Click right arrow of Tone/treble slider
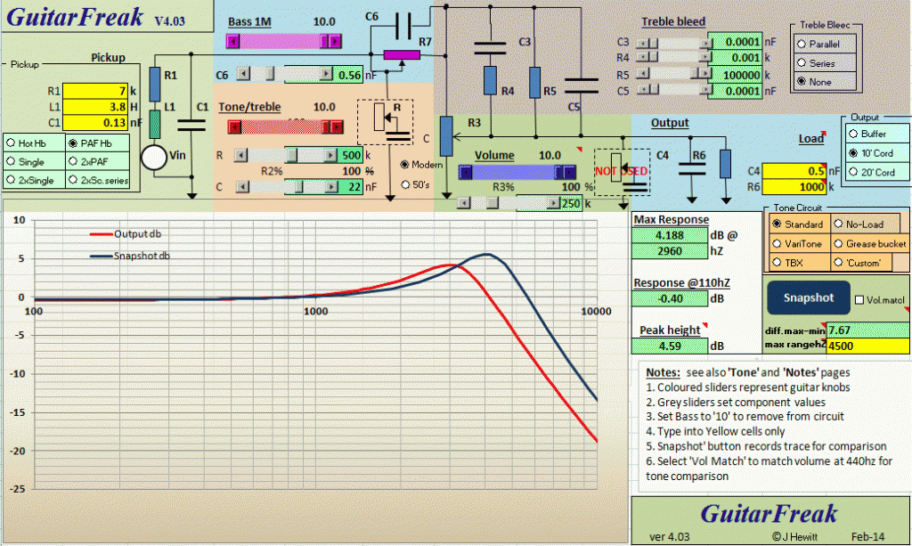 [337, 126]
